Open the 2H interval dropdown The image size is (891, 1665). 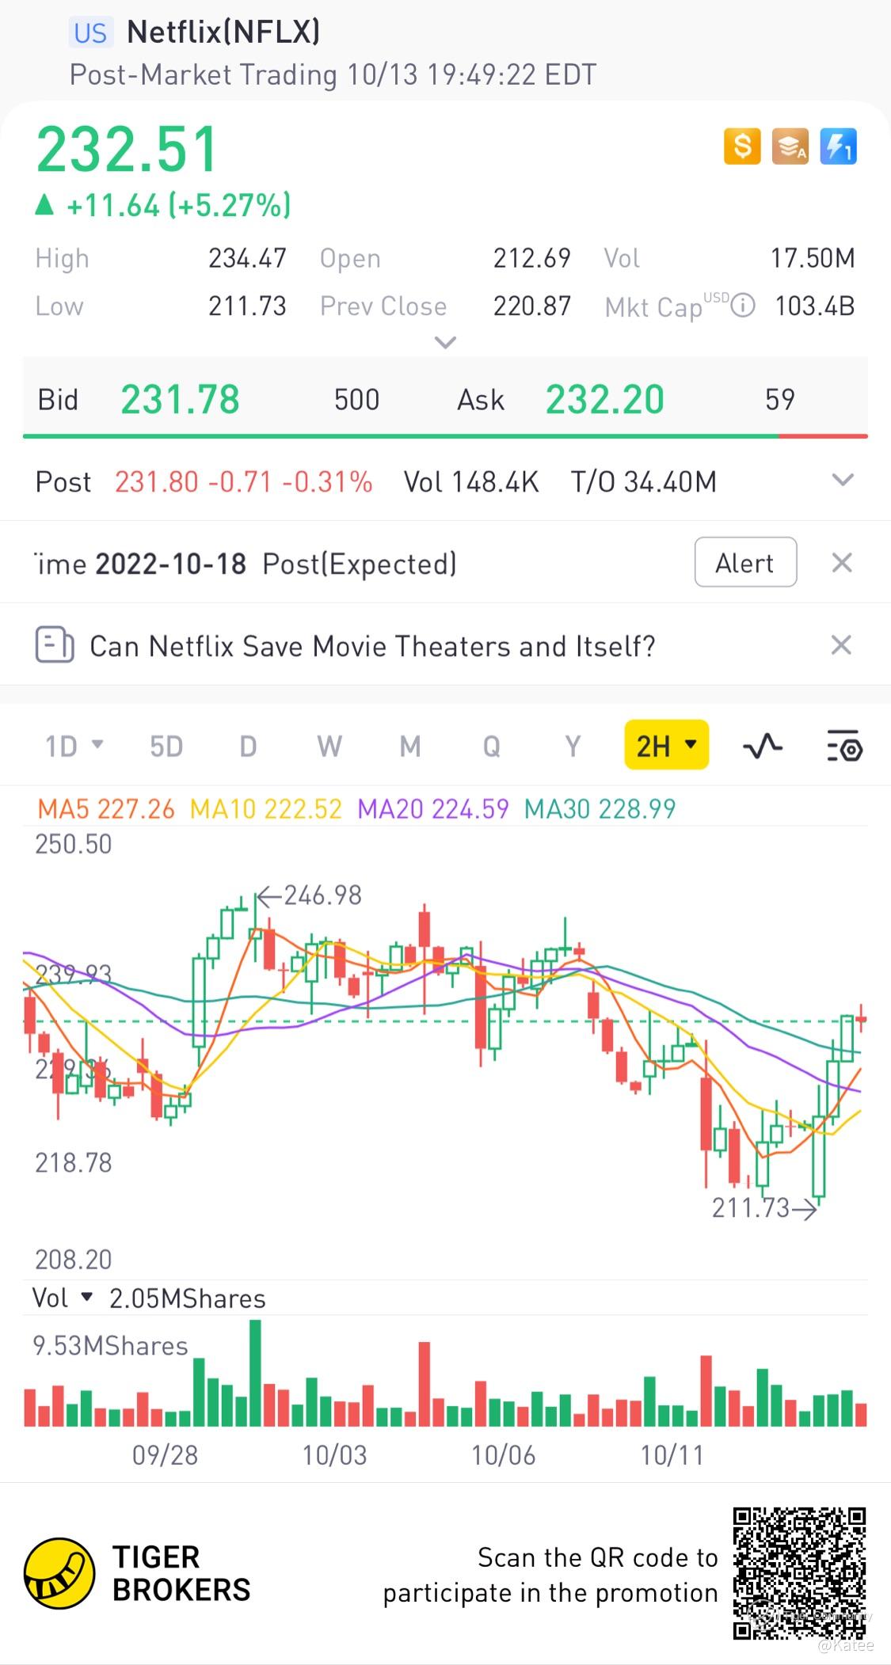(666, 745)
